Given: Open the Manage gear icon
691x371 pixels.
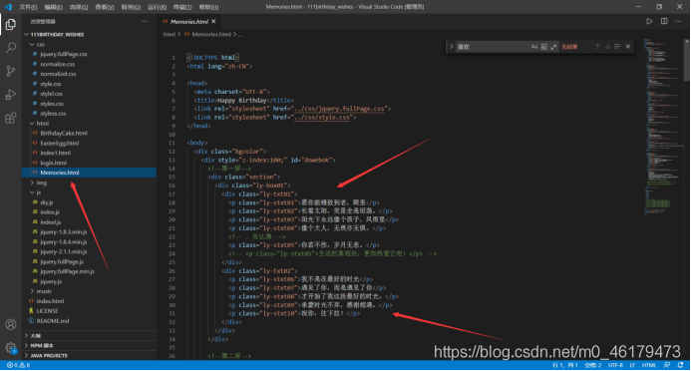Looking at the screenshot, I should (x=11, y=348).
